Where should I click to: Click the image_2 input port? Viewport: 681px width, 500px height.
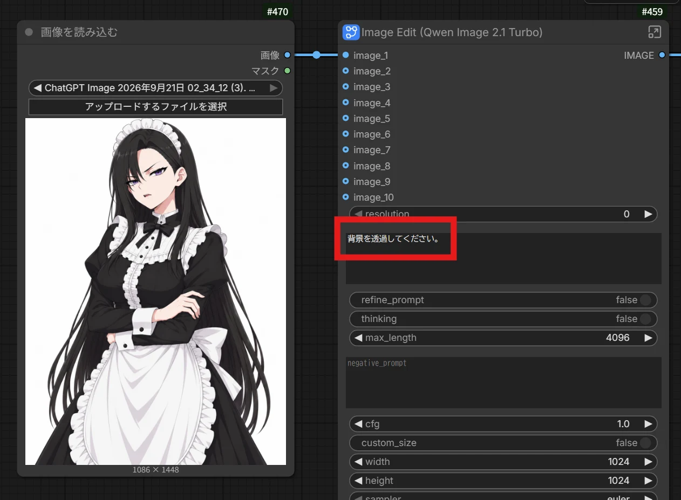pyautogui.click(x=346, y=71)
